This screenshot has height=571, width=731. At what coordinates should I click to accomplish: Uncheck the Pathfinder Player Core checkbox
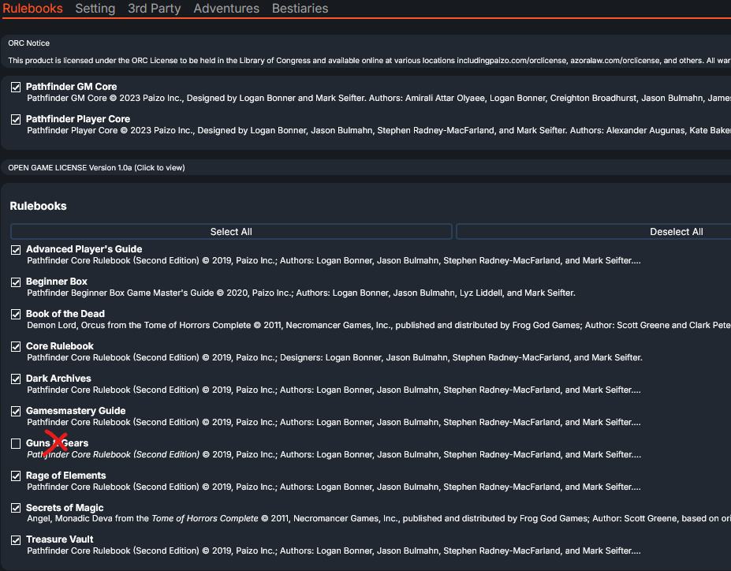[16, 119]
